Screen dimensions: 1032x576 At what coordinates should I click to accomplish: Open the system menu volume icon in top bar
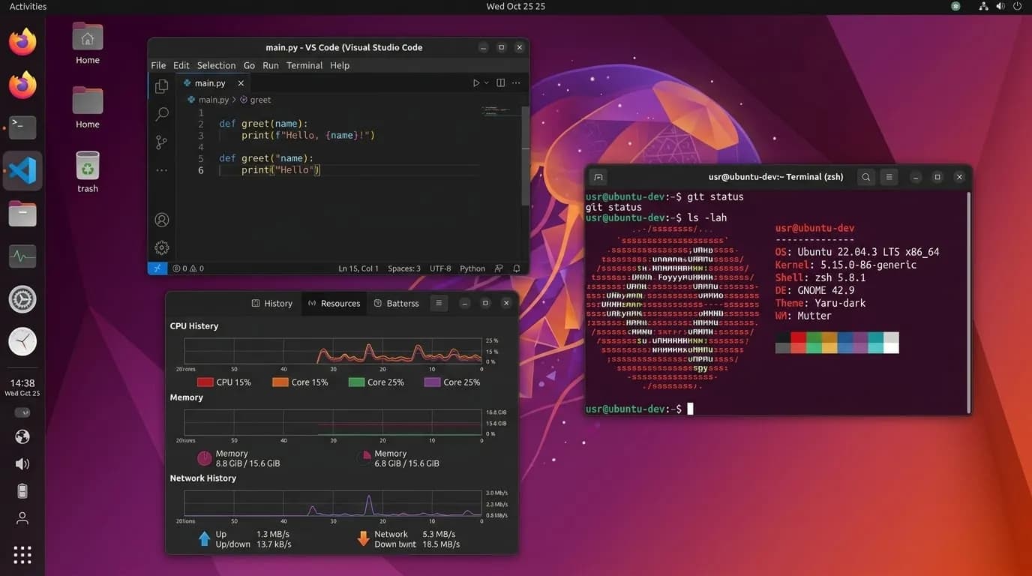1000,6
